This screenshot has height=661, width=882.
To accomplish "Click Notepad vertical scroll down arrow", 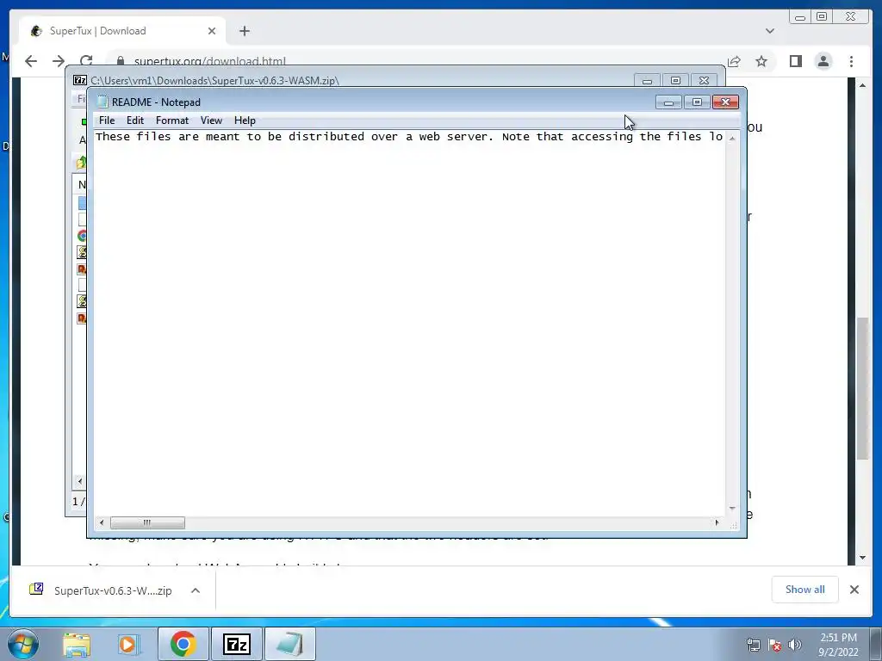I will [732, 509].
